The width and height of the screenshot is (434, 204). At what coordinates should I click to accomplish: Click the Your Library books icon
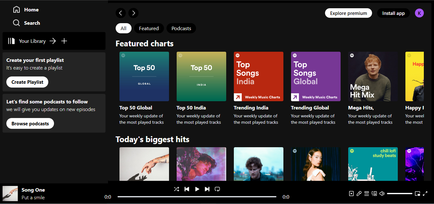(12, 41)
